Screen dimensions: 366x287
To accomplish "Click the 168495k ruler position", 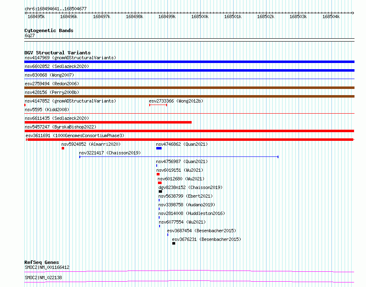I will click(x=36, y=16).
